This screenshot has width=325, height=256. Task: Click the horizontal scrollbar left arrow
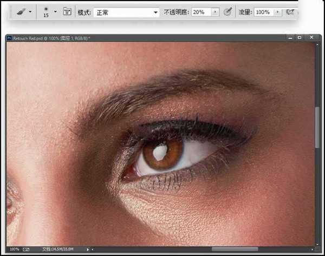pos(93,250)
